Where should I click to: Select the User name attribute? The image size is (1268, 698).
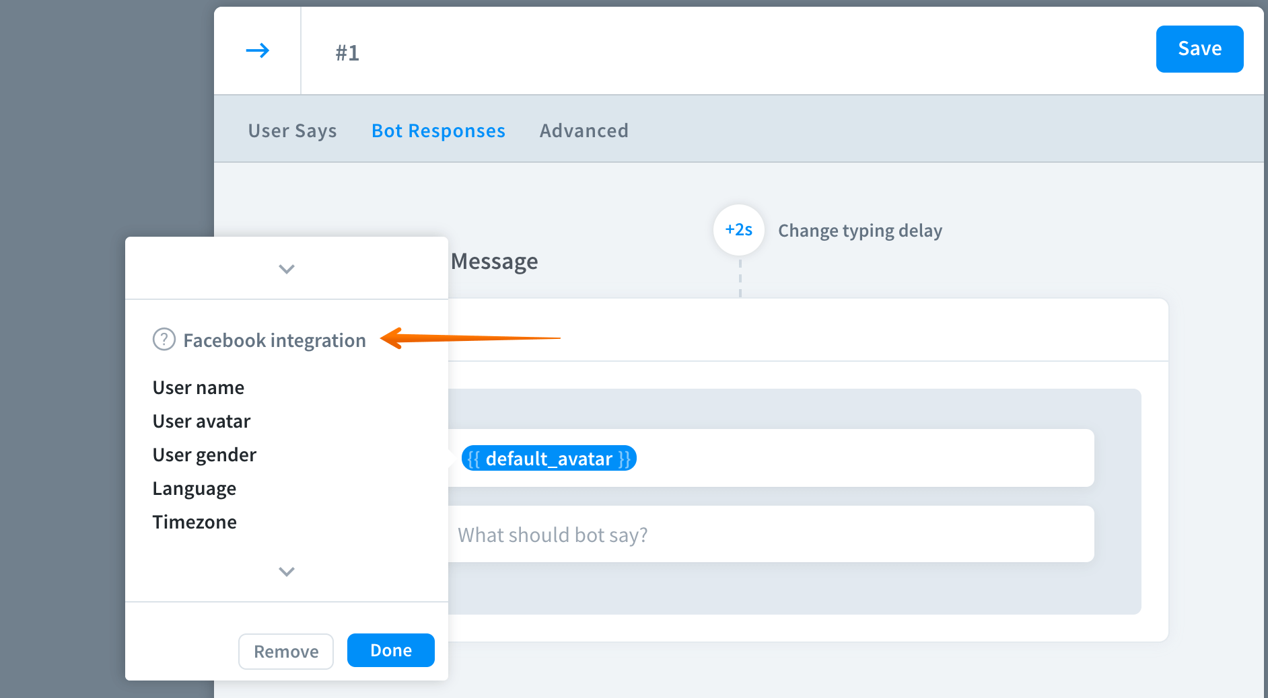coord(198,387)
